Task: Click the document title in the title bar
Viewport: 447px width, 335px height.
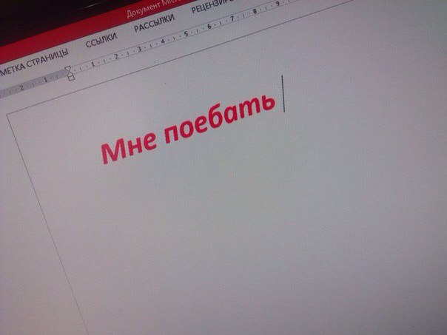Action: pyautogui.click(x=152, y=9)
